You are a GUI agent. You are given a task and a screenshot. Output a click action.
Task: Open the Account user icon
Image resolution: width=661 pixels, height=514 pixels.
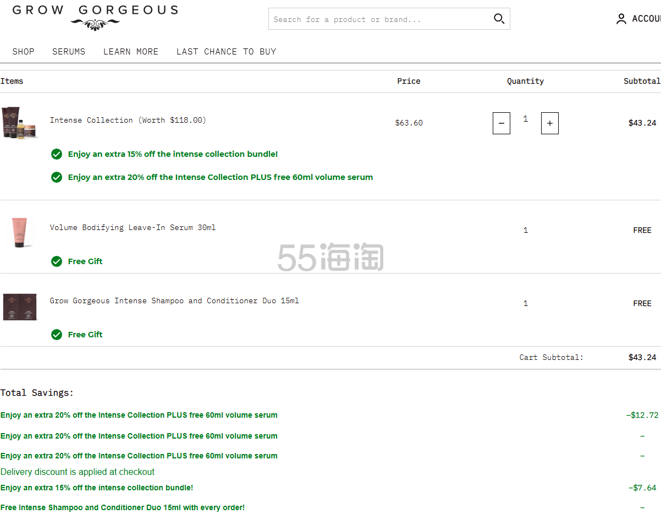click(x=621, y=19)
